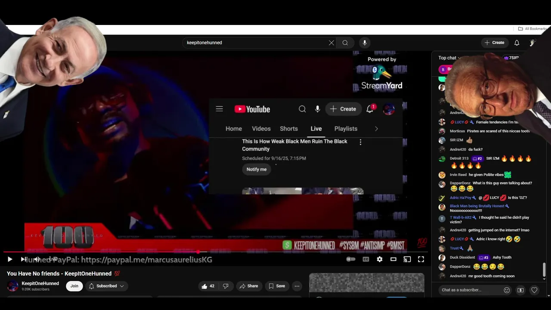
Task: Click the Chat as a subscriber field
Action: coord(469,290)
